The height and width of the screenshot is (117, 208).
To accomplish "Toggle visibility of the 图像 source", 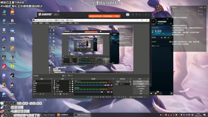I will [70, 87].
